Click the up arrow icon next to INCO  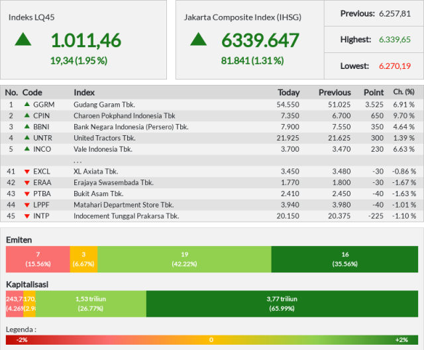point(27,148)
